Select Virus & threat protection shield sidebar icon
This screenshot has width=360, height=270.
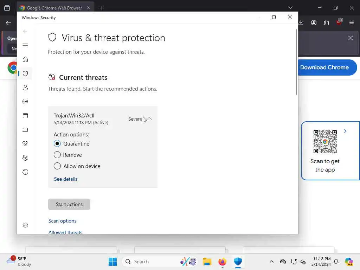pyautogui.click(x=25, y=73)
